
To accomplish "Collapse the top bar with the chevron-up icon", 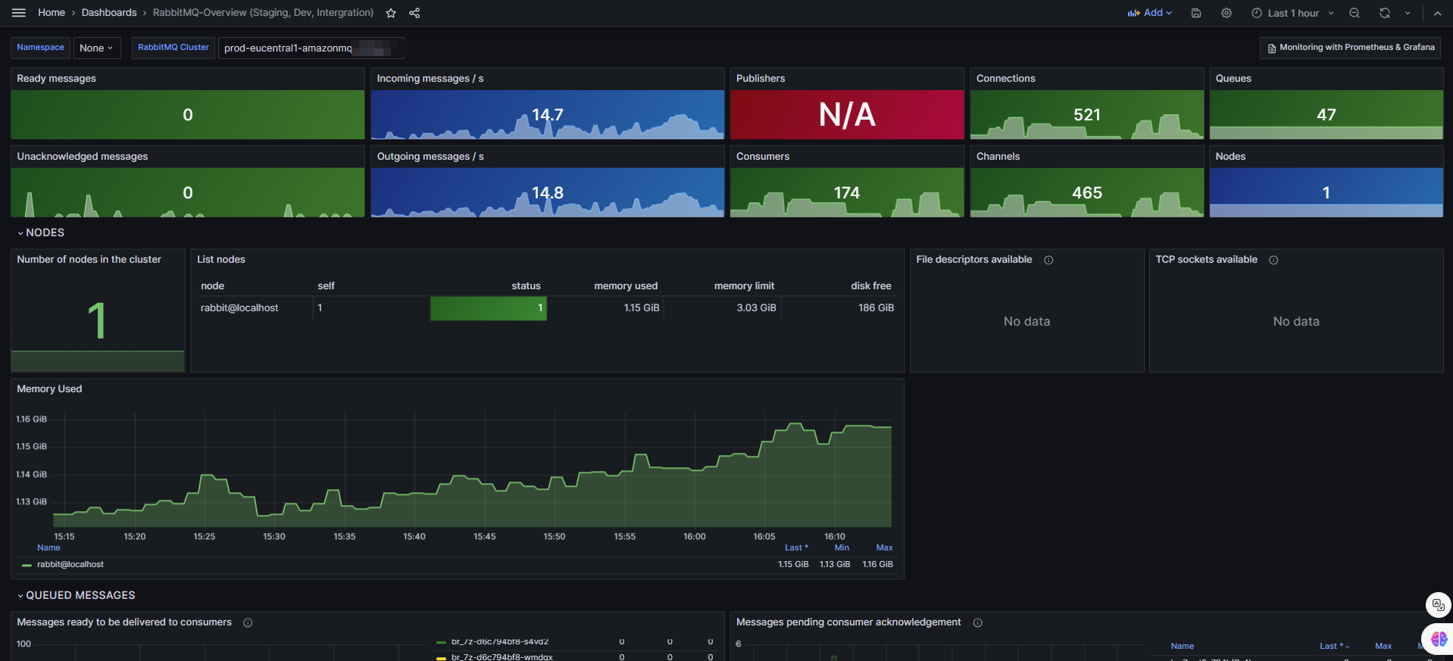I will click(x=1437, y=13).
